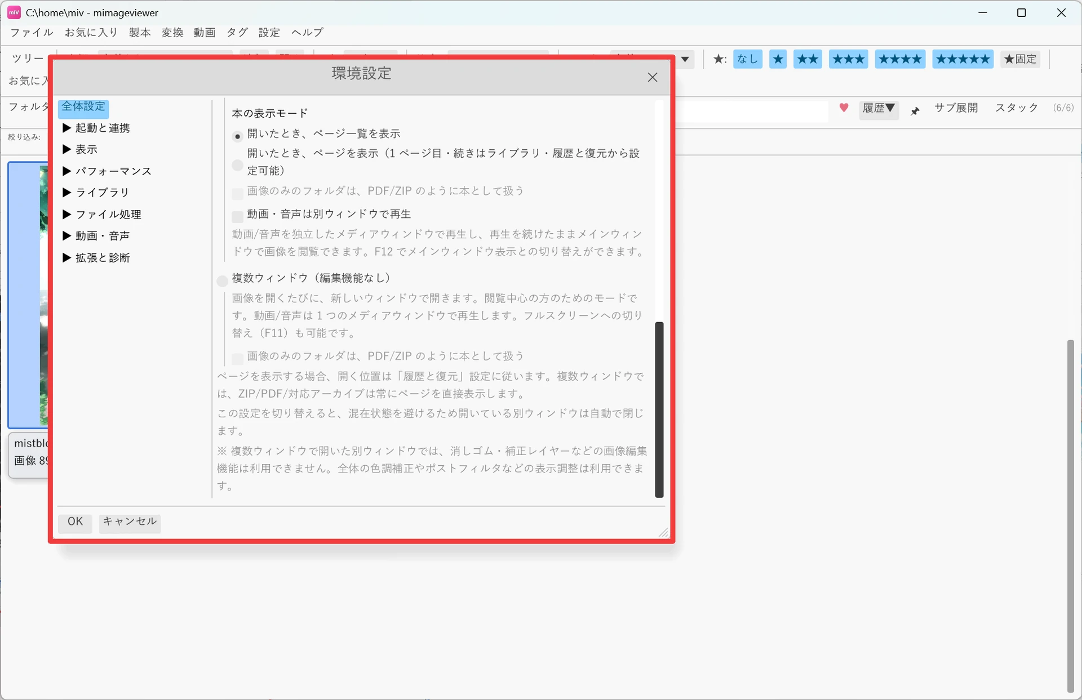Set rating filter to five stars
Image resolution: width=1082 pixels, height=700 pixels.
963,59
